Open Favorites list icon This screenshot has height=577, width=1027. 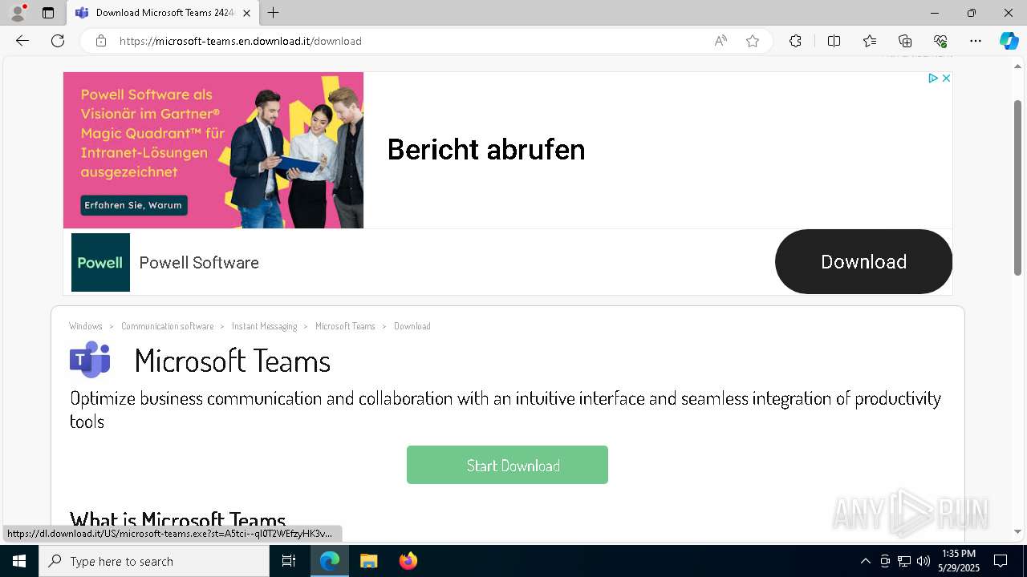870,41
